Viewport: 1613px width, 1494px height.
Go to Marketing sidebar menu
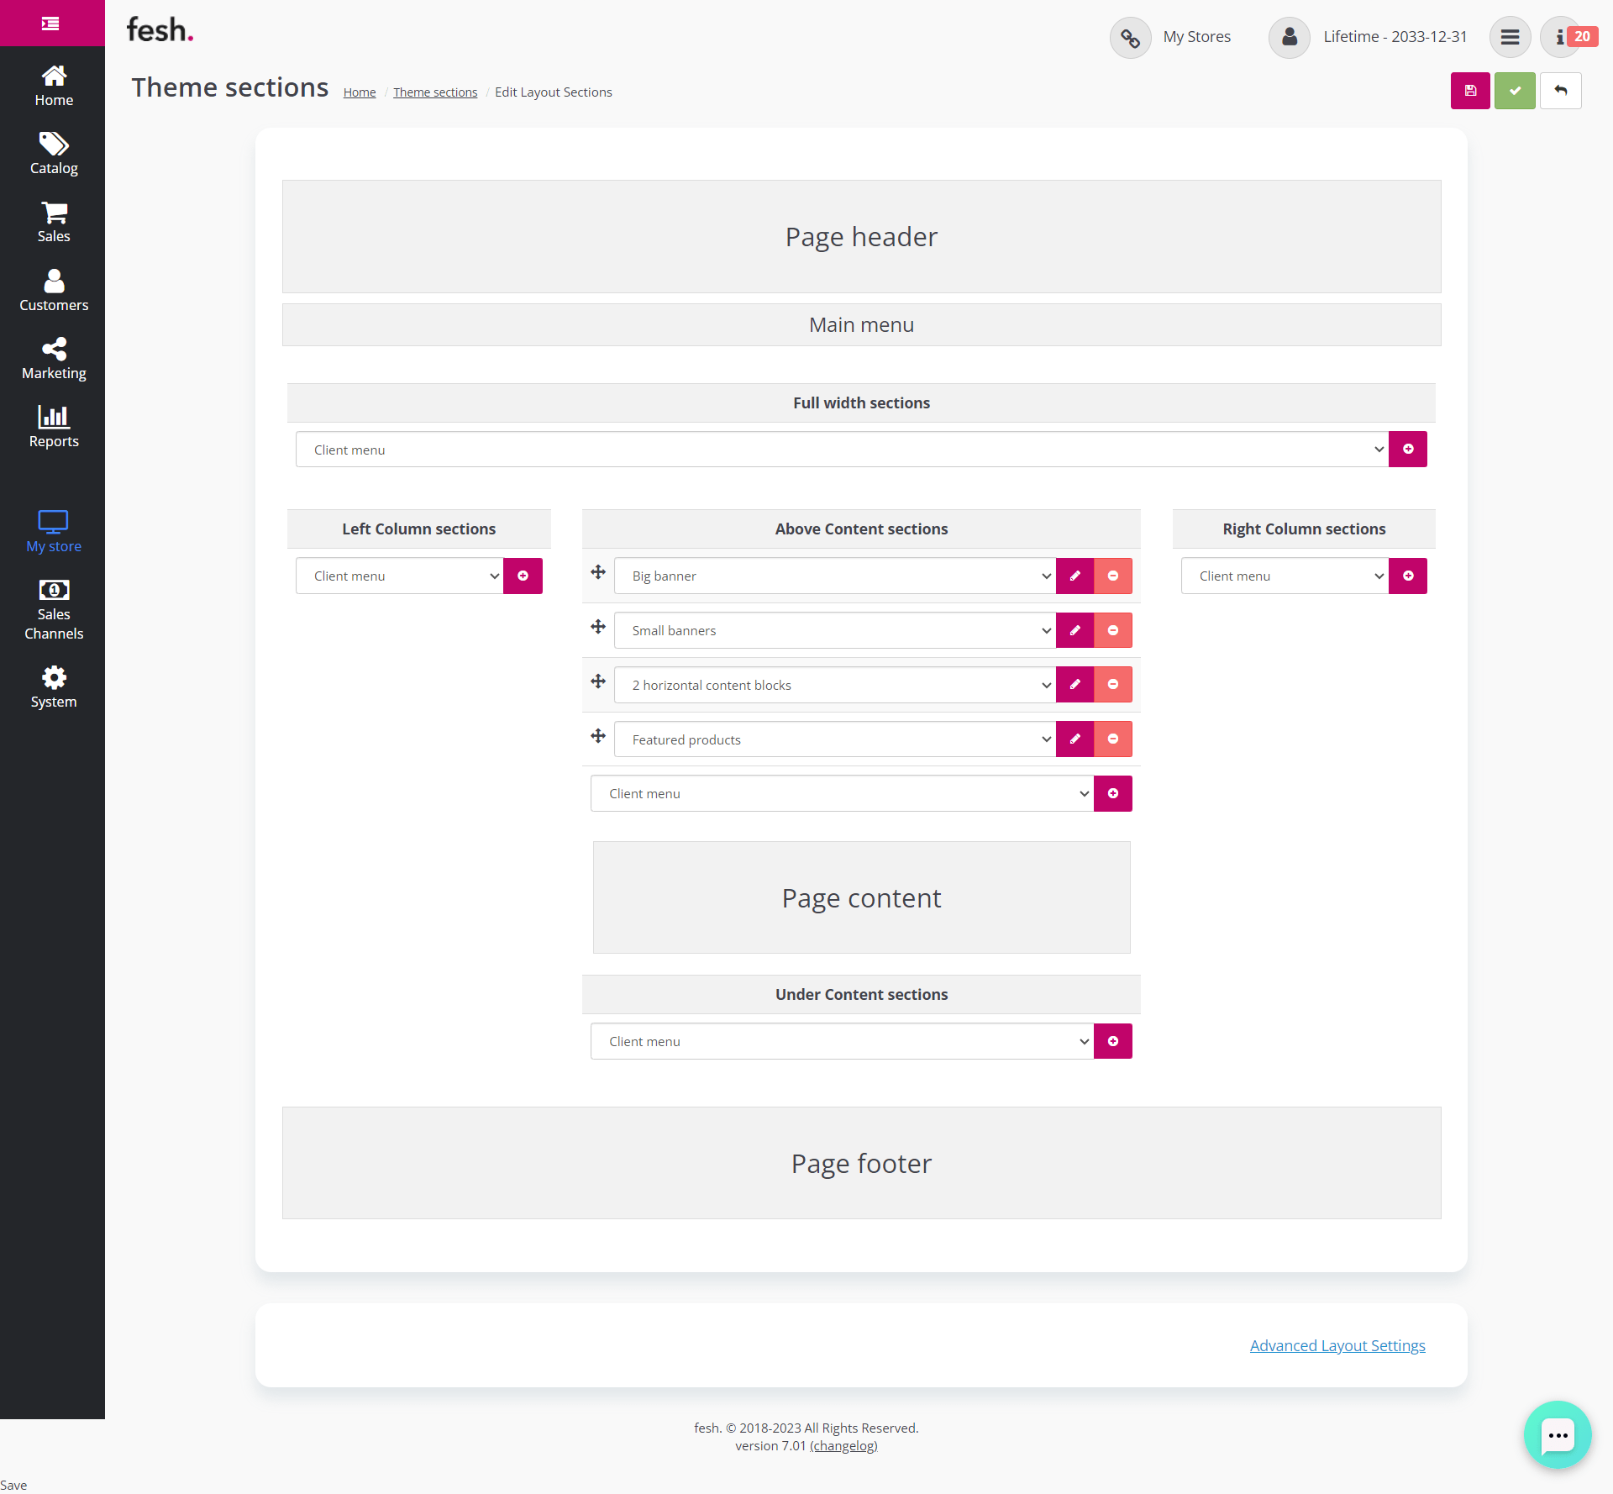click(54, 359)
